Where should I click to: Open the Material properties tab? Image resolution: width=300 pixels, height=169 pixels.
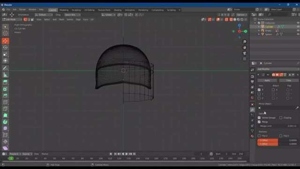[252, 136]
